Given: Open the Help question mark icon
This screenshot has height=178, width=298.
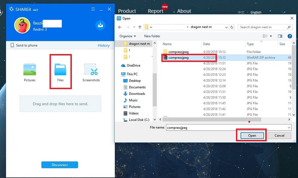Looking at the screenshot, I should (289, 36).
